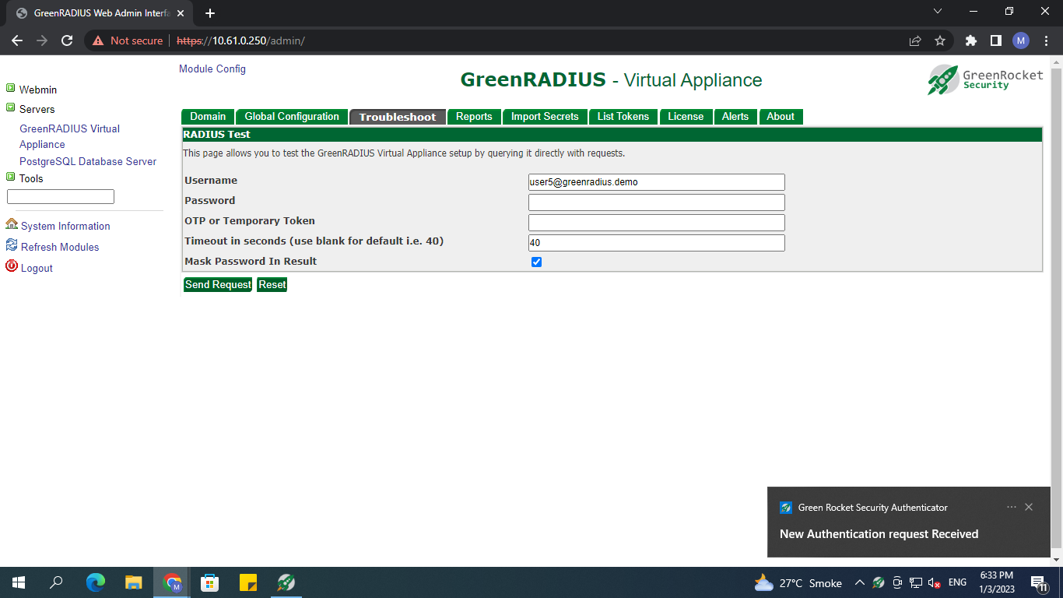Open the notification center icon
Image resolution: width=1063 pixels, height=598 pixels.
tap(1038, 582)
